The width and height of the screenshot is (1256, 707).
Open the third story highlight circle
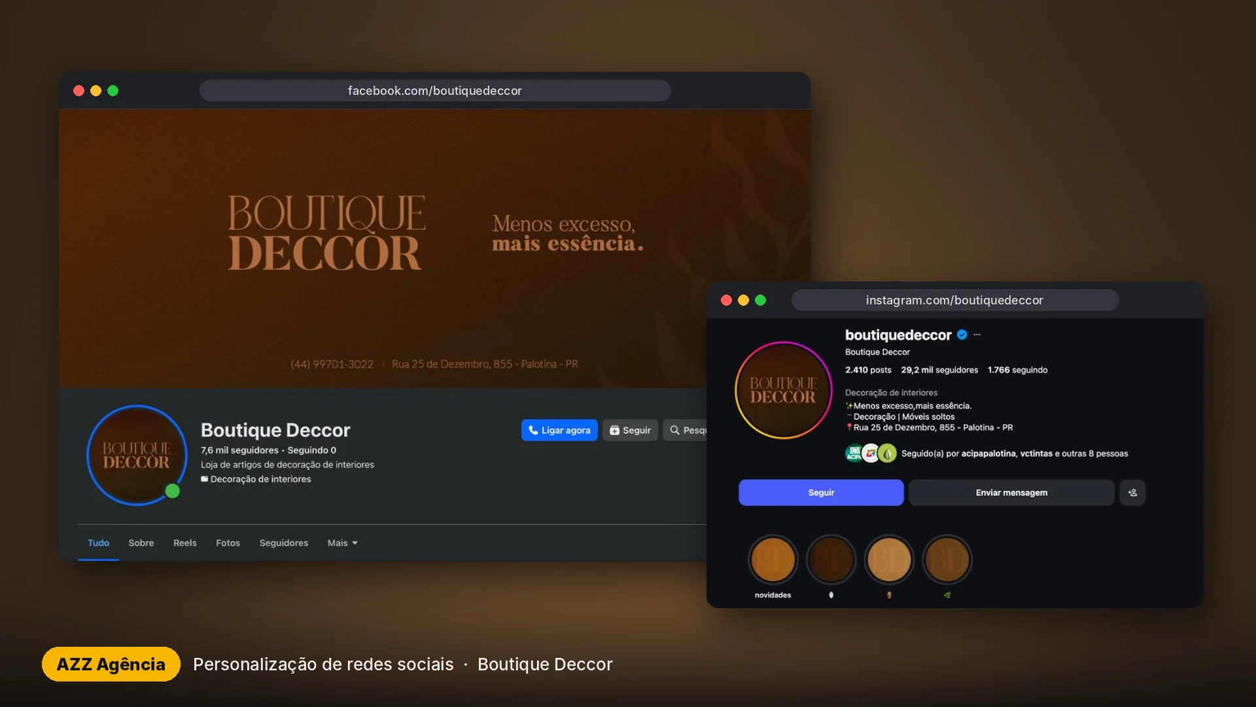pos(889,560)
